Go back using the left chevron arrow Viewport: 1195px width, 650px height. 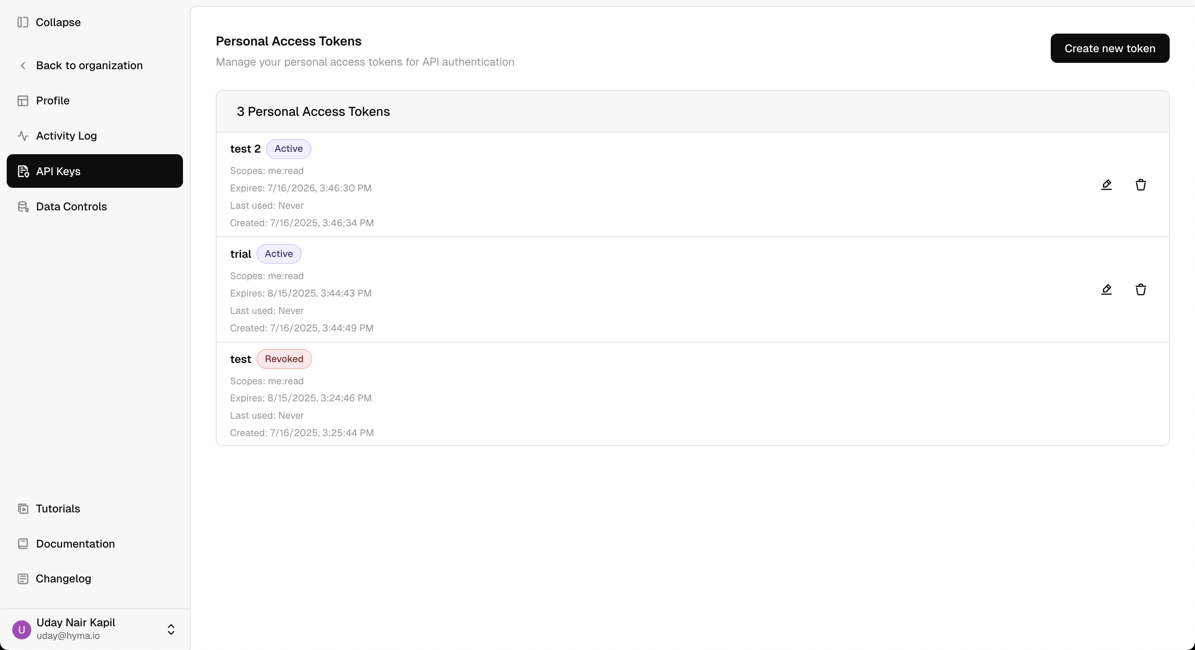(23, 66)
